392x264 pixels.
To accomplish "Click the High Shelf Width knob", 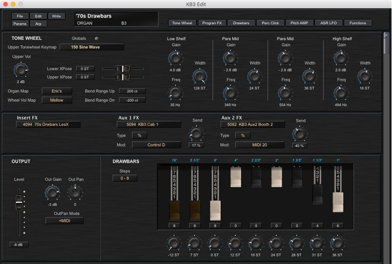I will pyautogui.click(x=365, y=76).
